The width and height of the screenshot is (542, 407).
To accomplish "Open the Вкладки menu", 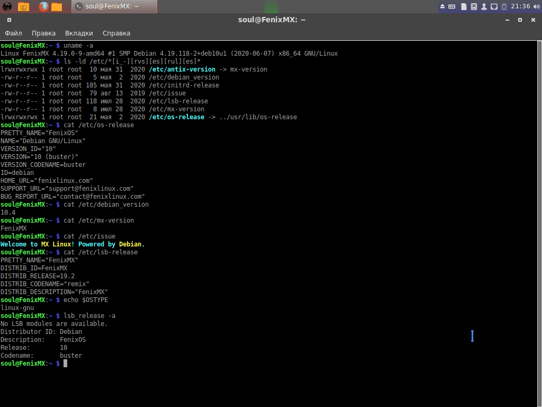I will pos(79,33).
